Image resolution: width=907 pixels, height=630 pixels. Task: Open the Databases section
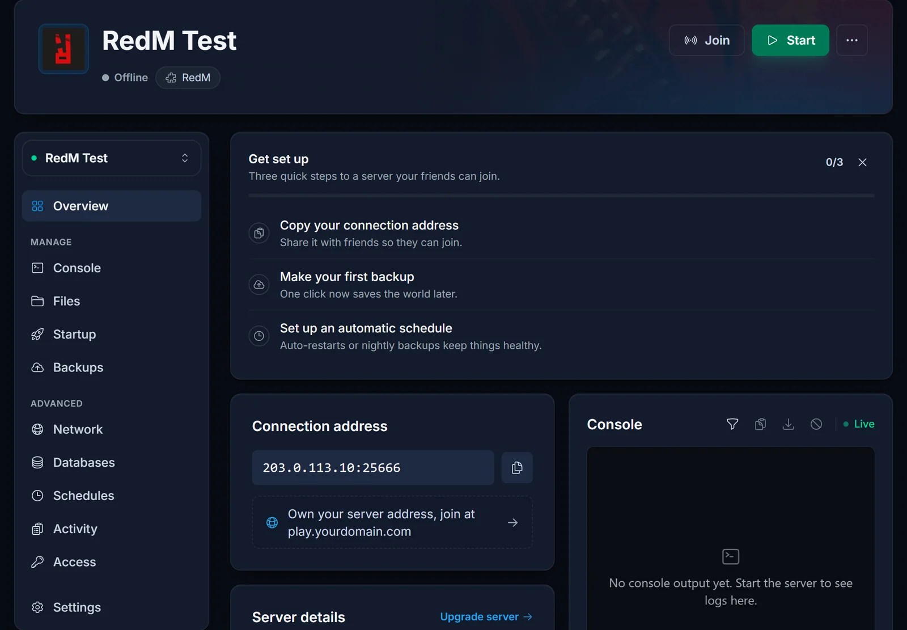tap(112, 463)
